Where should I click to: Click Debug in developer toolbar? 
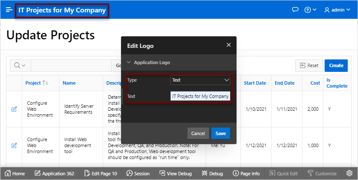[212, 174]
